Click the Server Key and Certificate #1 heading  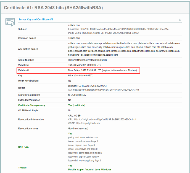click(x=36, y=20)
